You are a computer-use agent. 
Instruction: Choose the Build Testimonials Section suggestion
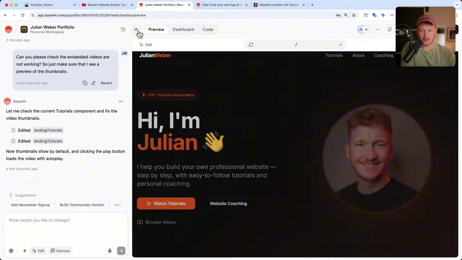[82, 205]
